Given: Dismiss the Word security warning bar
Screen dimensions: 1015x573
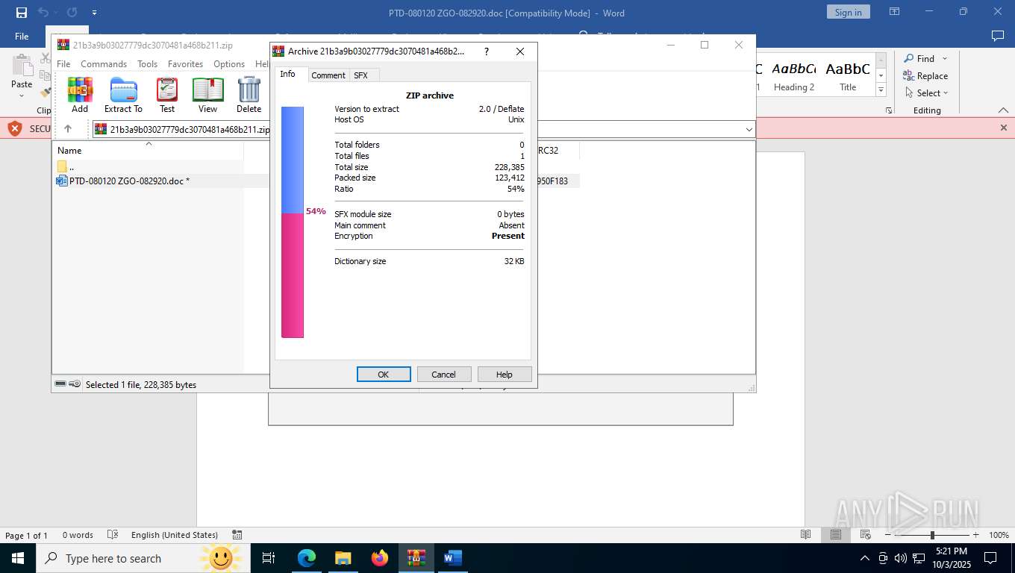Looking at the screenshot, I should 1003,128.
